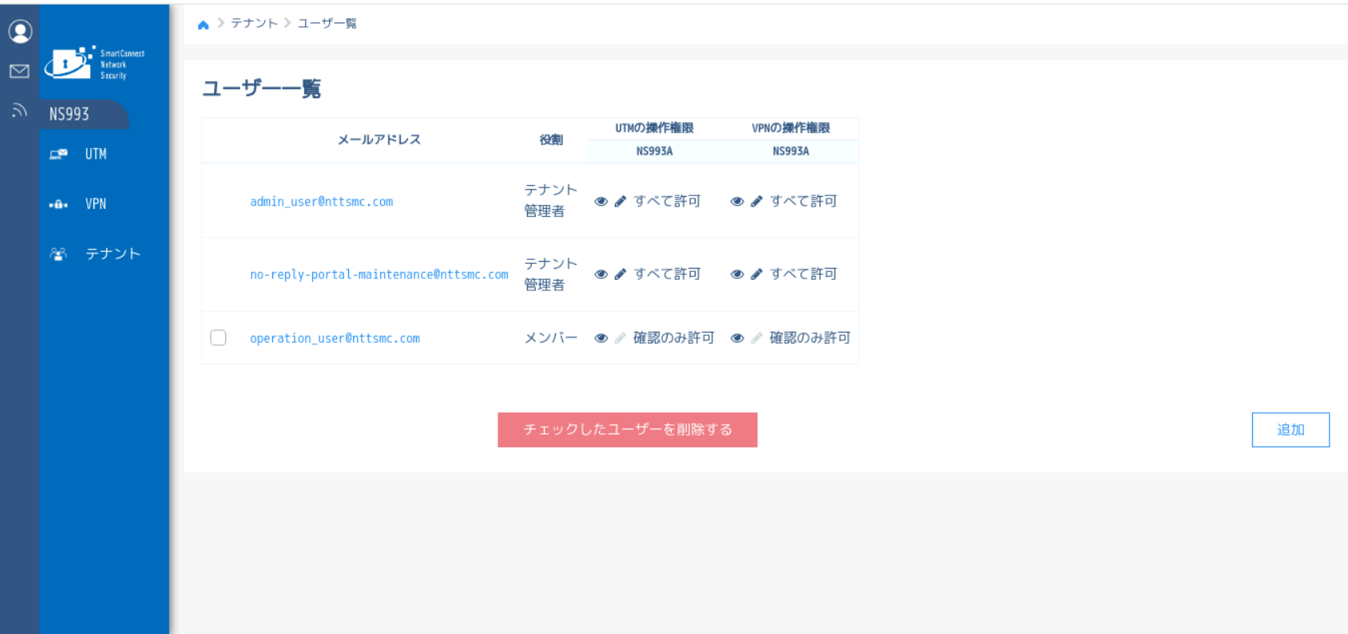This screenshot has width=1348, height=634.
Task: Click the 役割 column header
Action: tap(551, 140)
